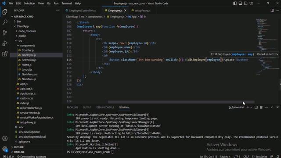Image resolution: width=281 pixels, height=158 pixels.
Task: Open the Run menu
Action: click(56, 3)
